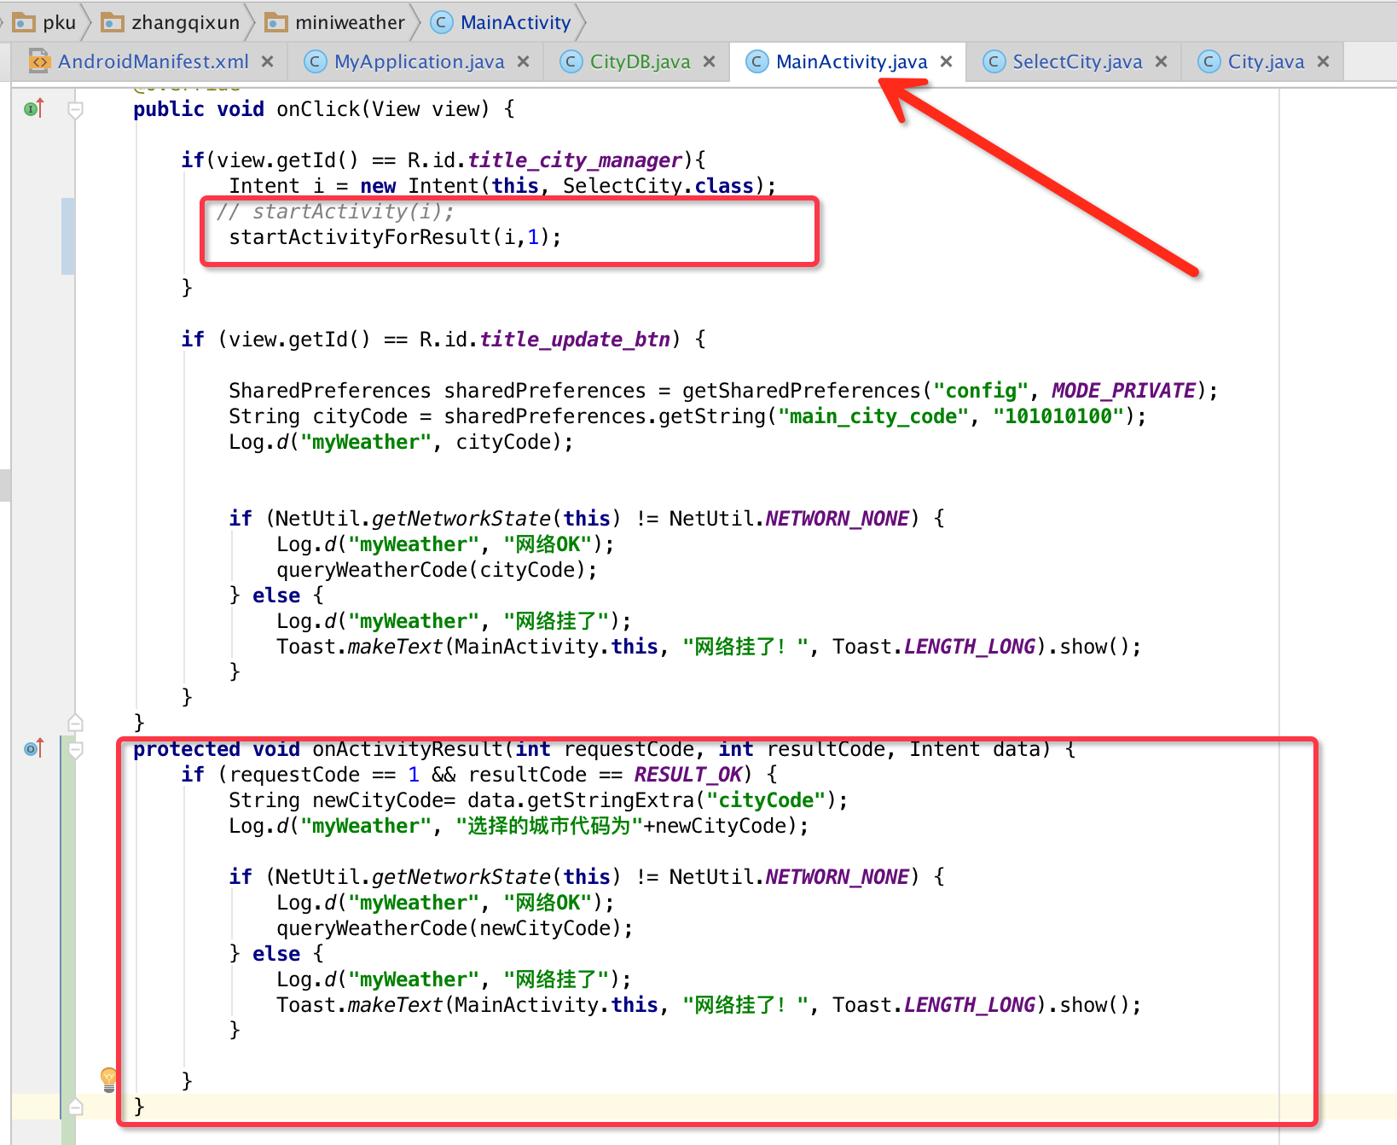Open the MainActivity class breadcrumb

pos(514,22)
